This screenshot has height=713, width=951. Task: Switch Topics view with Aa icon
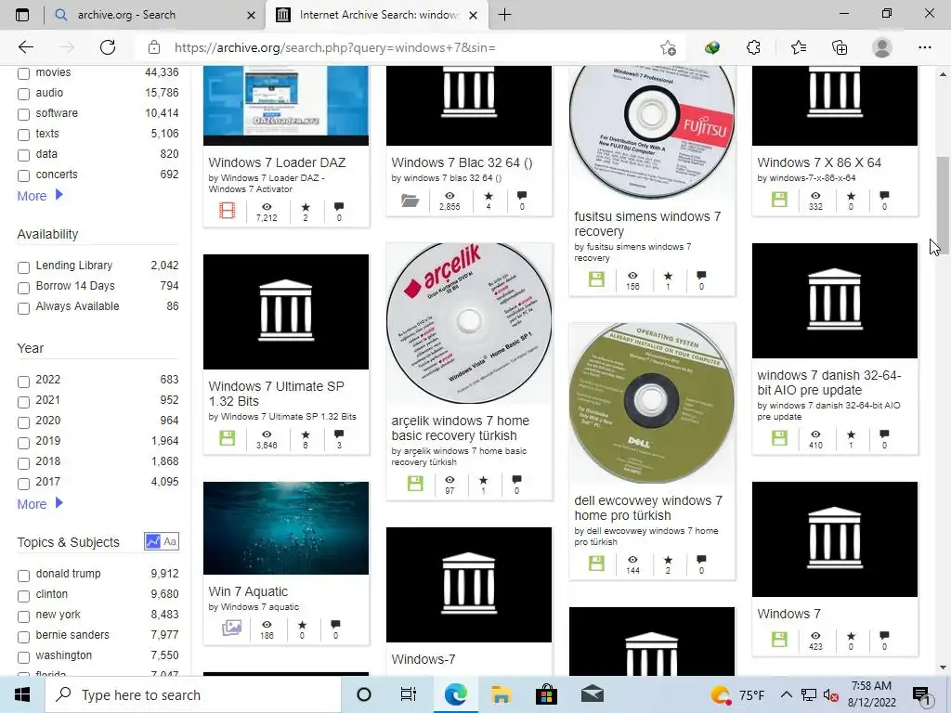pos(170,541)
